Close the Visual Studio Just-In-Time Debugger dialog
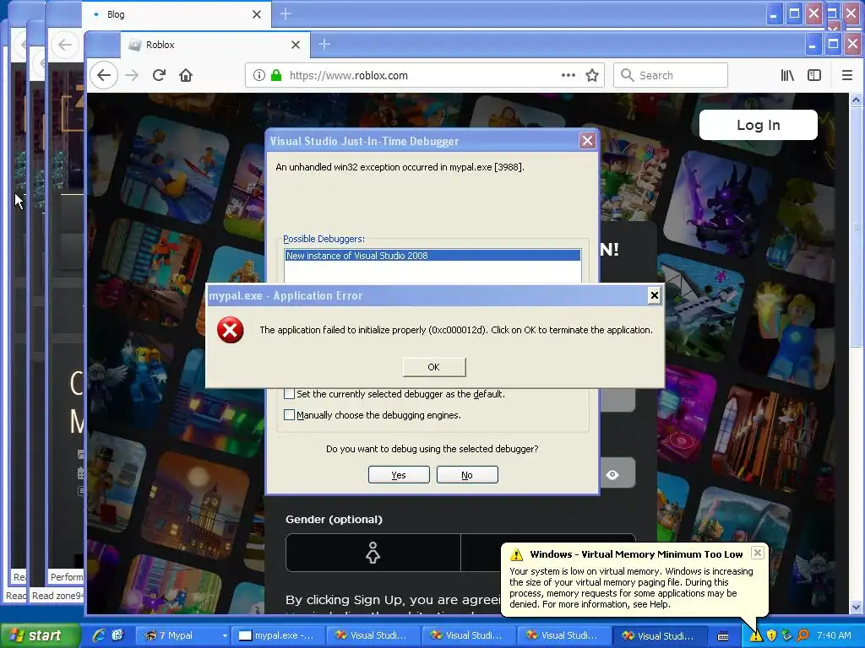The image size is (865, 648). 588,141
